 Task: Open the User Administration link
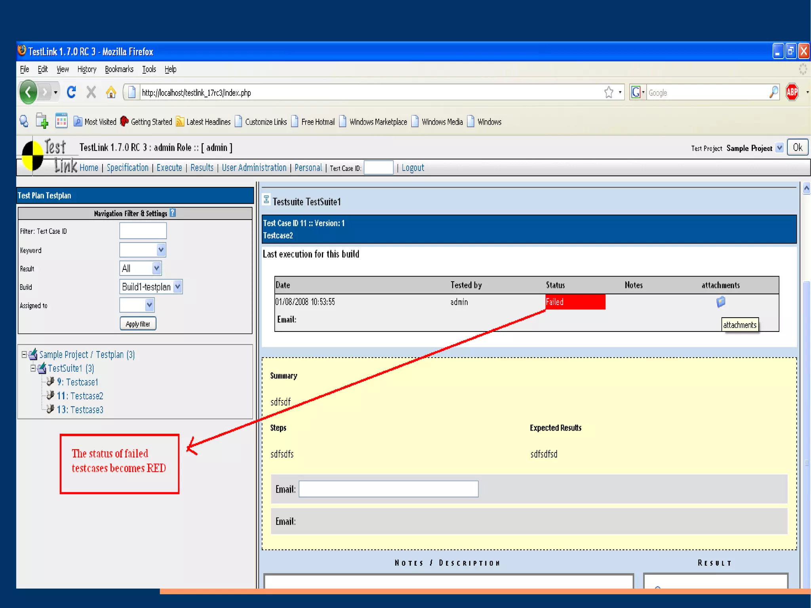[254, 168]
